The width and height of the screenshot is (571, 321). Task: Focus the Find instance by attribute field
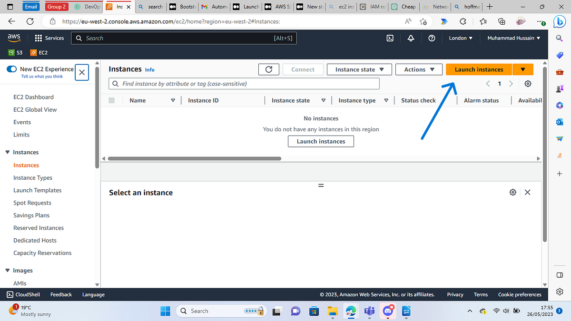point(244,84)
